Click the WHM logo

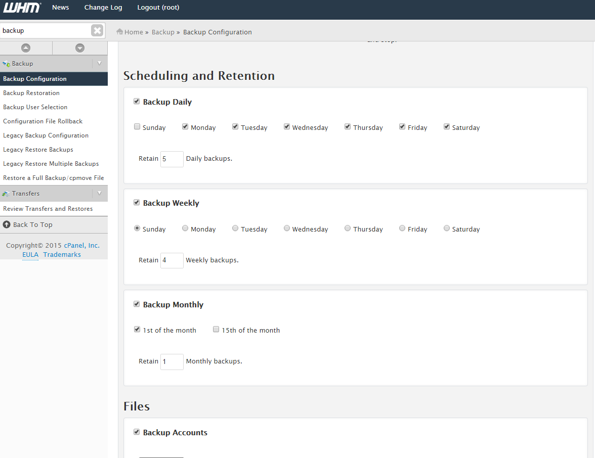tap(22, 8)
